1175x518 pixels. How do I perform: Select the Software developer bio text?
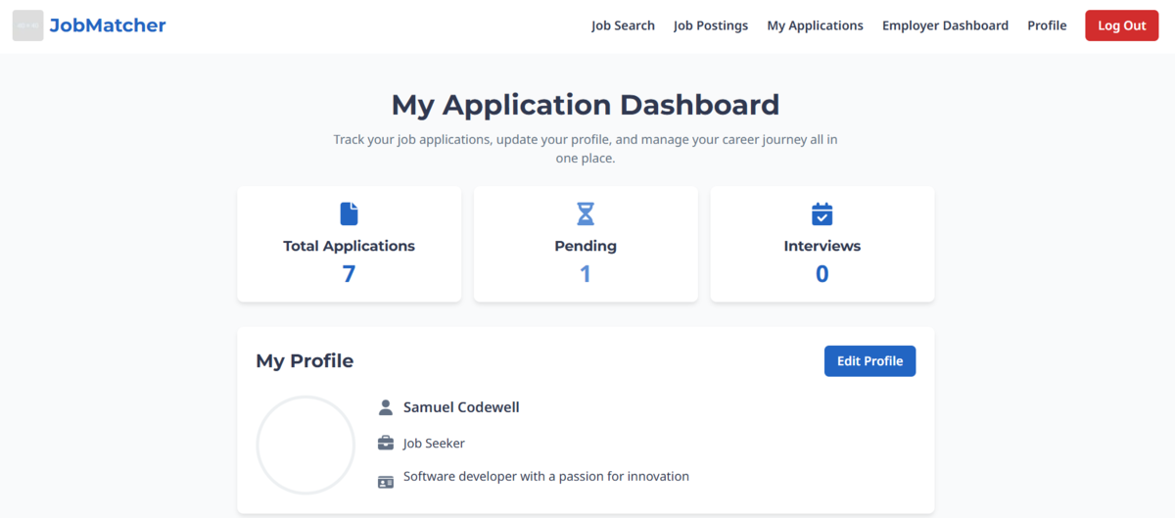(546, 477)
